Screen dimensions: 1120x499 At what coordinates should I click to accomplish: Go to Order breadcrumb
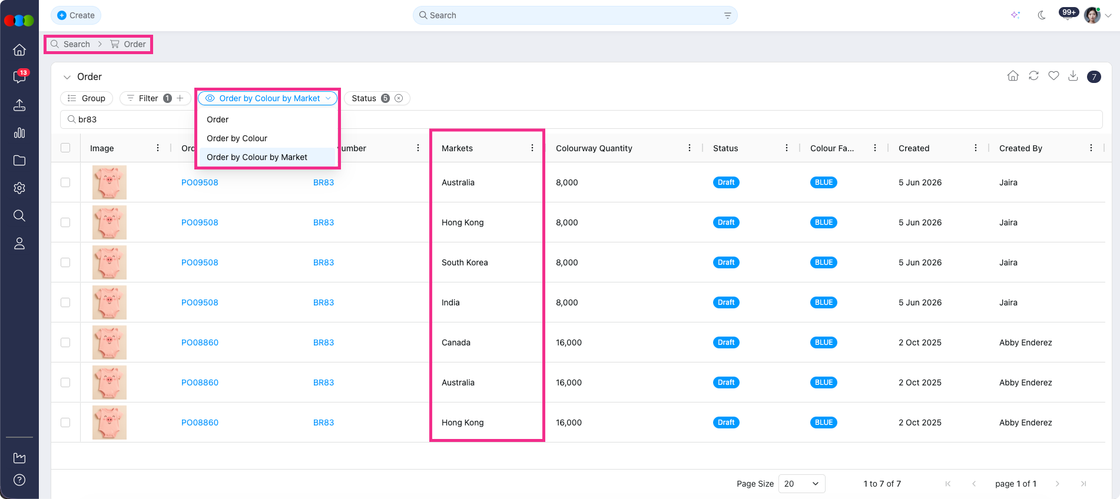pyautogui.click(x=128, y=44)
